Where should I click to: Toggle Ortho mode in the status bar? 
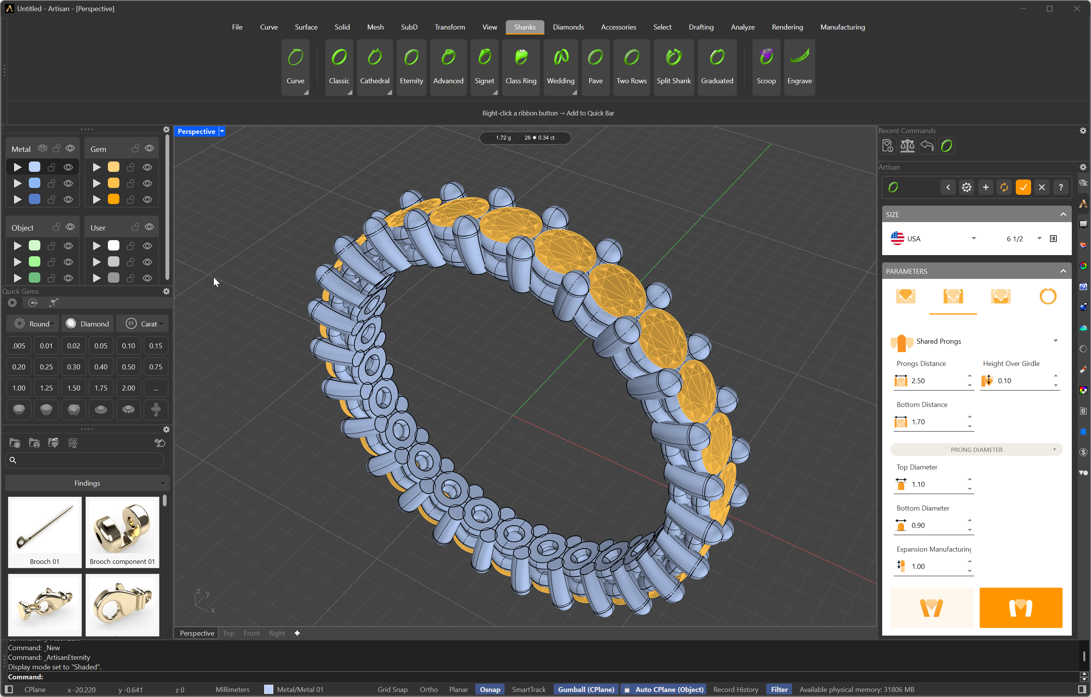click(x=428, y=689)
